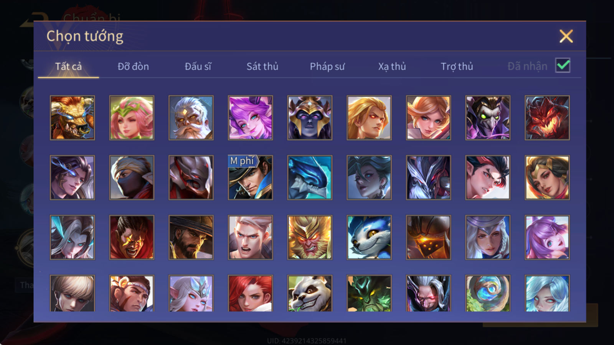This screenshot has height=345, width=614.
Task: Select the cowboy hat bearded hero
Action: tap(191, 237)
